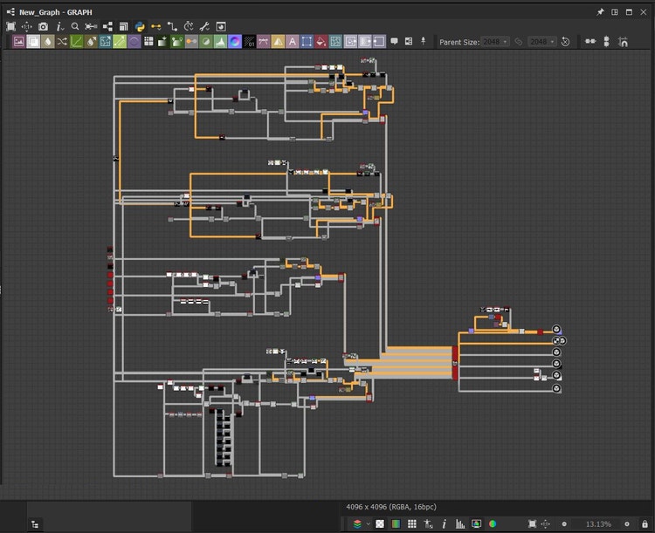Open the first Parent Size 2048 dropdown
The width and height of the screenshot is (655, 533).
(x=493, y=42)
